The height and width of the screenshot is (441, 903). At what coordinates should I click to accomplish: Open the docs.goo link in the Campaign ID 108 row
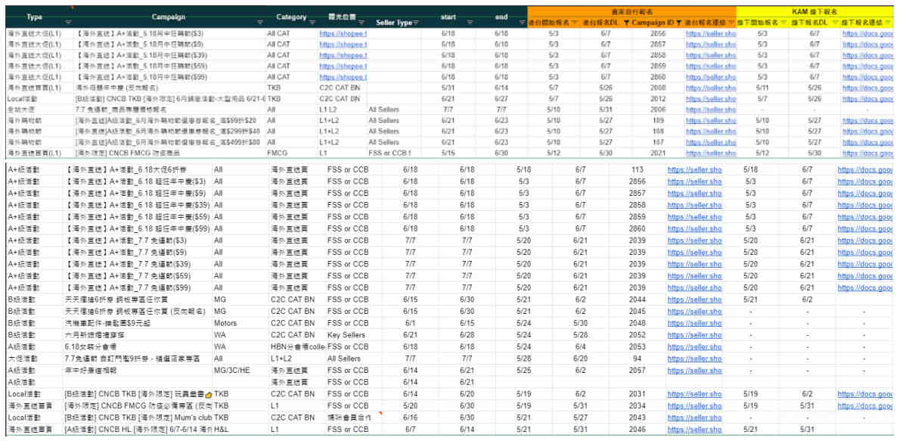868,132
